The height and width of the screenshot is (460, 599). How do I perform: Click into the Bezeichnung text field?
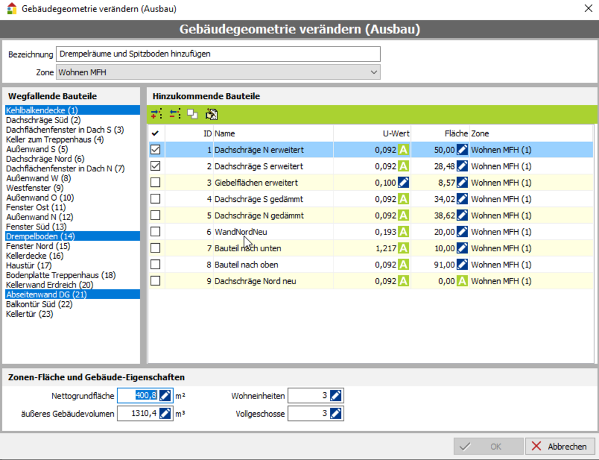(218, 54)
